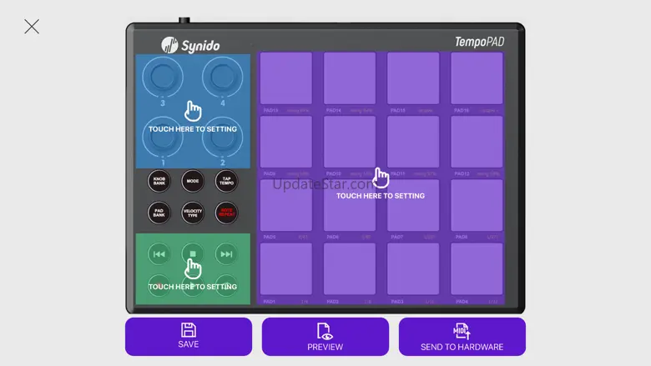651x366 pixels.
Task: Click the pads TOUCH HERE TO SETTING label
Action: pos(381,196)
